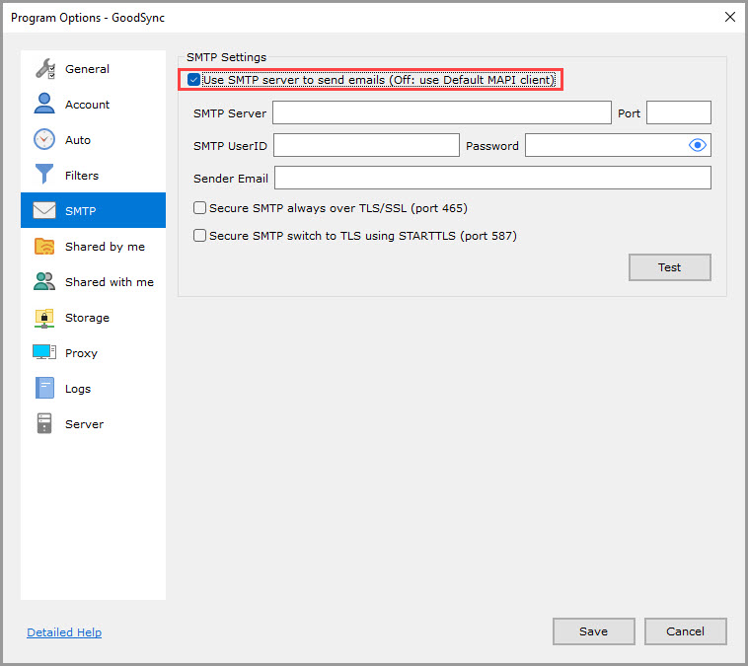Click the Auto clock icon

click(x=44, y=139)
